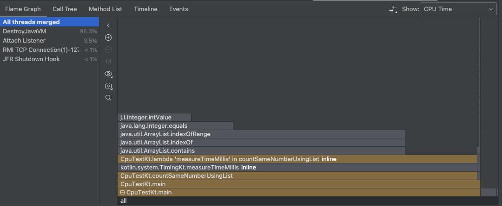Image resolution: width=502 pixels, height=206 pixels.
Task: Select the Events tab
Action: (178, 9)
